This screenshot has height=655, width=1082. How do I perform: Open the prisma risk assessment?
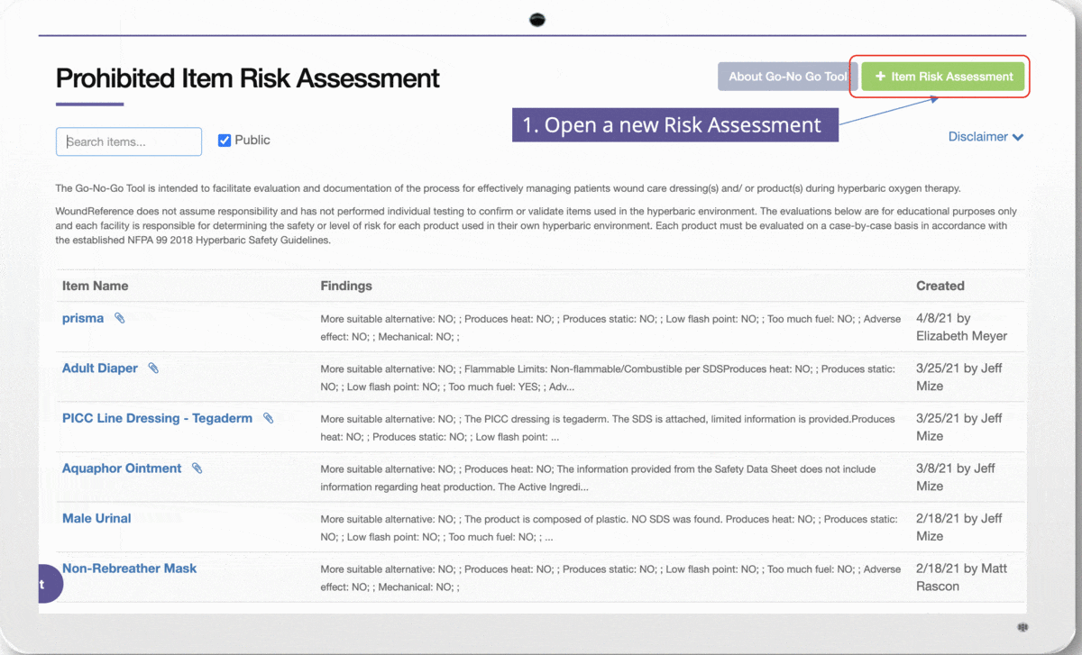(x=83, y=318)
